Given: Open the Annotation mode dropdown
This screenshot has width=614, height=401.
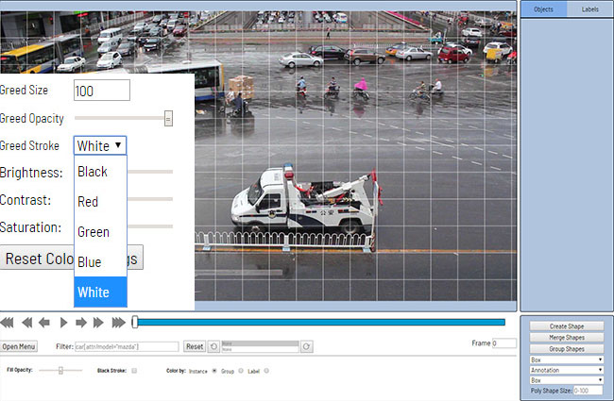Looking at the screenshot, I should pos(566,370).
